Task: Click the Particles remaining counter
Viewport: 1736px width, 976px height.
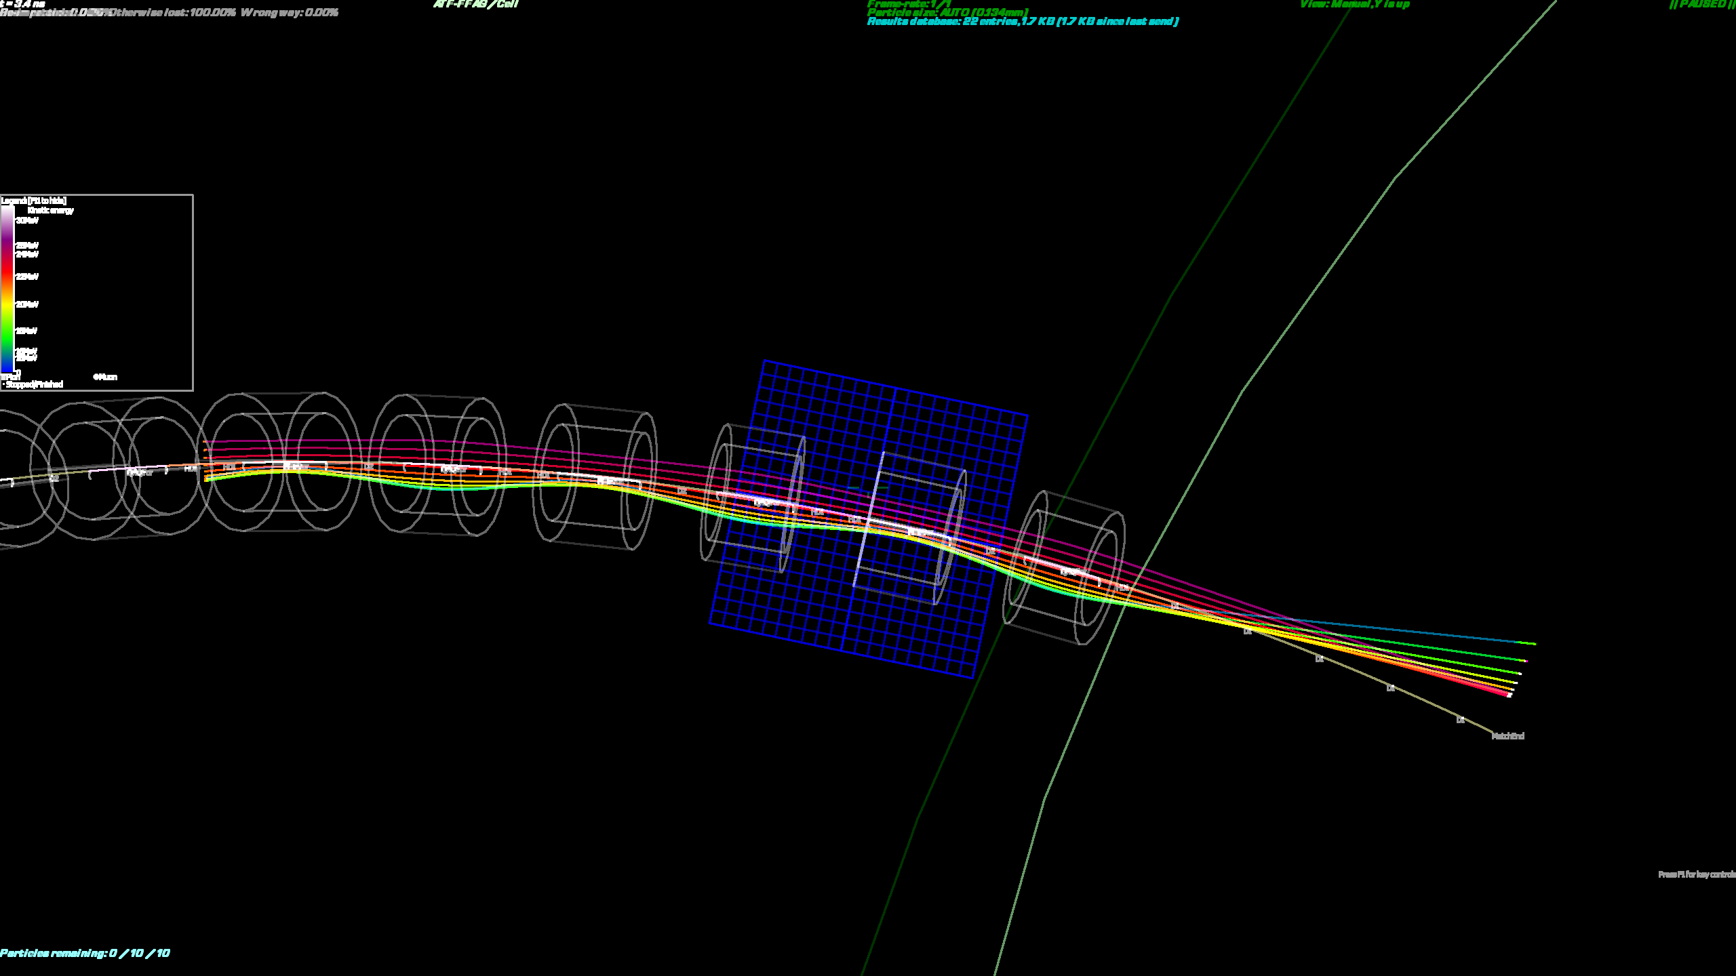Action: click(x=85, y=953)
